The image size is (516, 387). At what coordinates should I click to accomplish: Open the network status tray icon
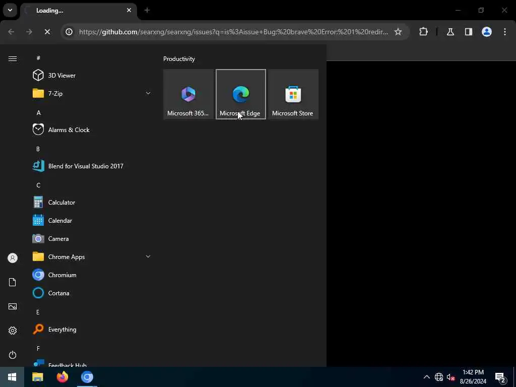pos(439,377)
